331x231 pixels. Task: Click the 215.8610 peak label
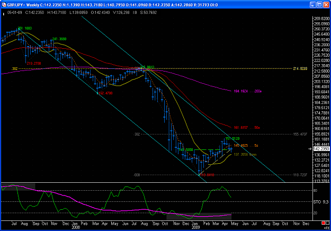point(147,67)
